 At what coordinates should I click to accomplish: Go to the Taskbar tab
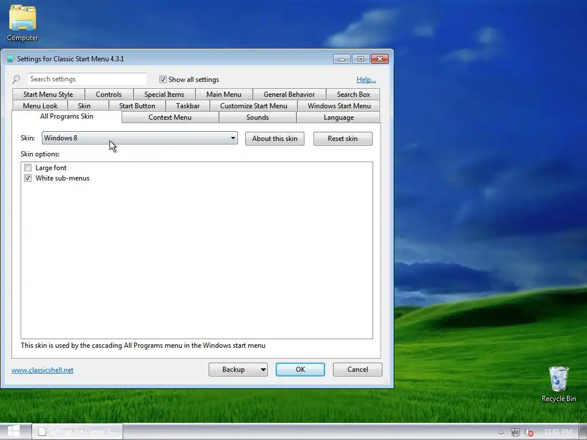click(x=187, y=105)
